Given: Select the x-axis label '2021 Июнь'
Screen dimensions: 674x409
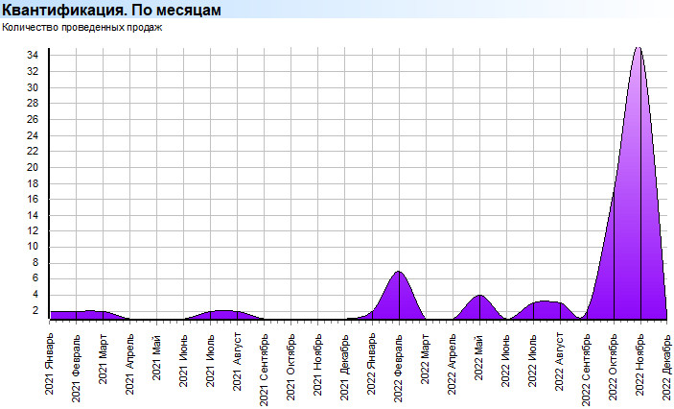Looking at the screenshot, I should tap(183, 360).
